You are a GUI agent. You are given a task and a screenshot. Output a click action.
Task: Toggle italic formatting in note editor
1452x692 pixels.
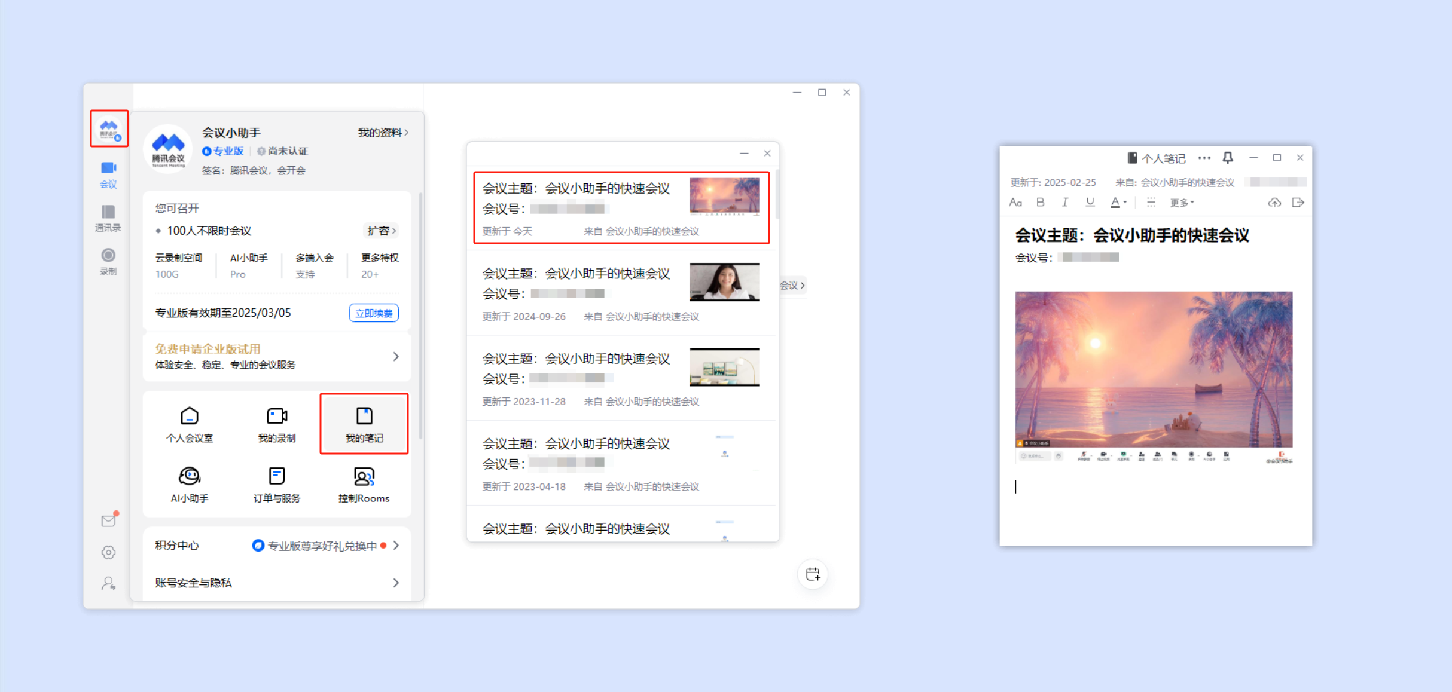pos(1065,203)
